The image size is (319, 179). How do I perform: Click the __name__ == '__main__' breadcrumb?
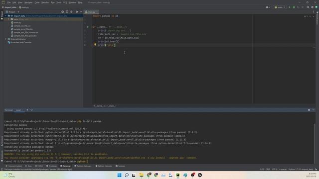point(104,106)
